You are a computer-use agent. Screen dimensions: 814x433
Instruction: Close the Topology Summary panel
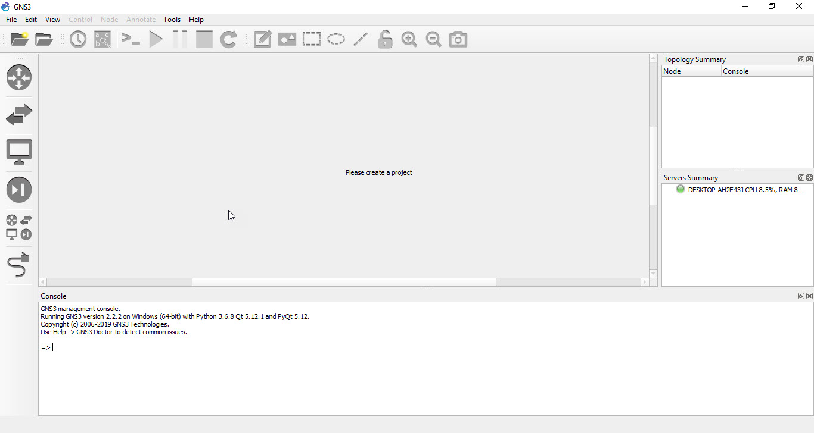coord(809,59)
